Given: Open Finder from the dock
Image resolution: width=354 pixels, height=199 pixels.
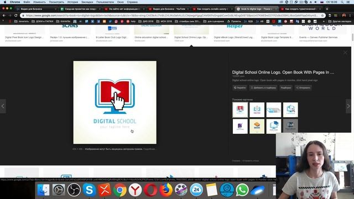Looking at the screenshot, I should coord(43,190).
